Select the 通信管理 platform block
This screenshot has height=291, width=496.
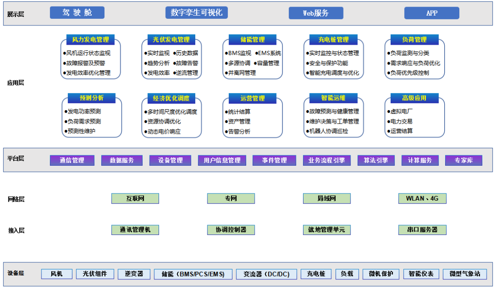(x=72, y=161)
